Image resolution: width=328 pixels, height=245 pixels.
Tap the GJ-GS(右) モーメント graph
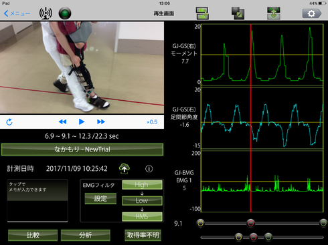262,55
